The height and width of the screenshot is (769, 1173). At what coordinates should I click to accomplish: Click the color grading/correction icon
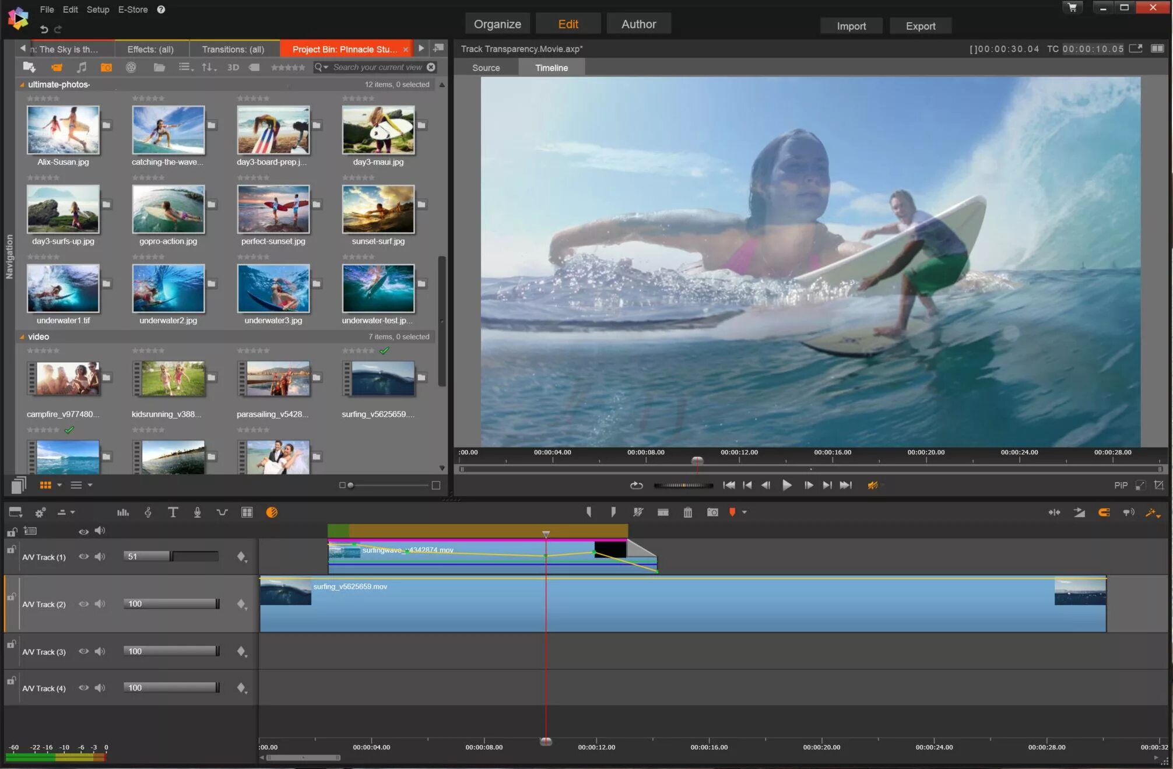coord(271,512)
